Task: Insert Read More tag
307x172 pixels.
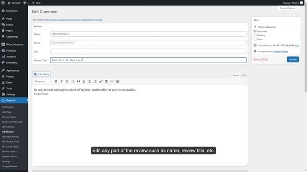Action: pos(106,81)
